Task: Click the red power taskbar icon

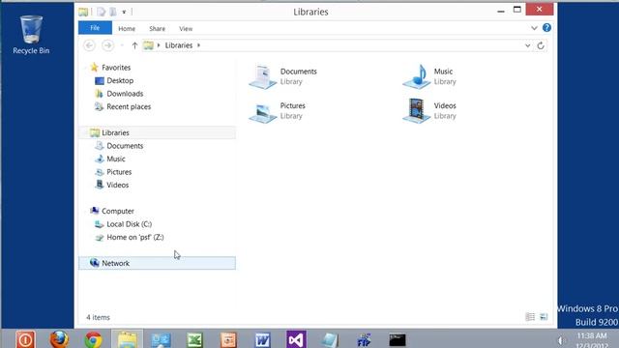Action: [26, 339]
